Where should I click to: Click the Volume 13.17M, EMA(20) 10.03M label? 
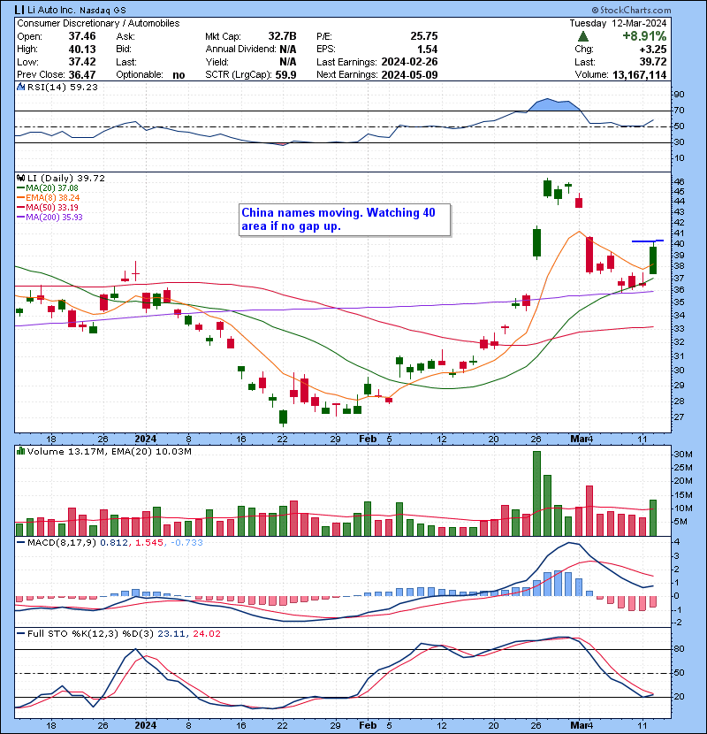point(109,452)
